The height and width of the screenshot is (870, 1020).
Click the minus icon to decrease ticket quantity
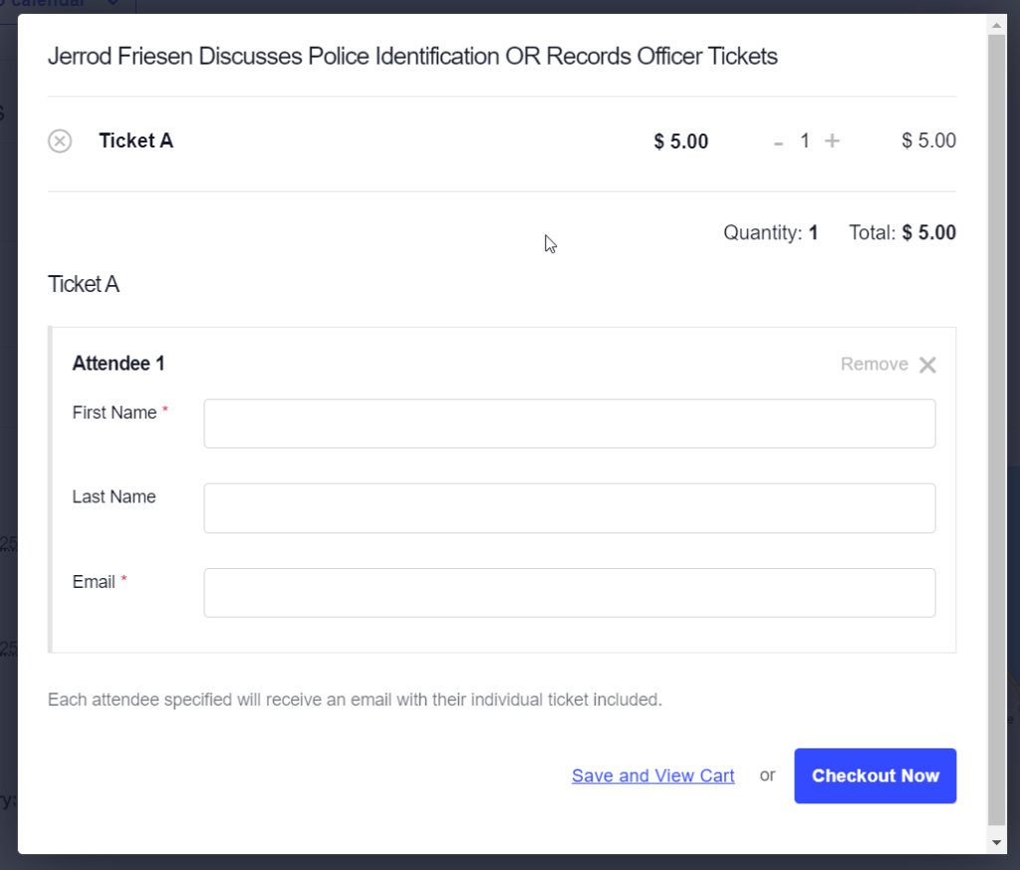coord(778,141)
